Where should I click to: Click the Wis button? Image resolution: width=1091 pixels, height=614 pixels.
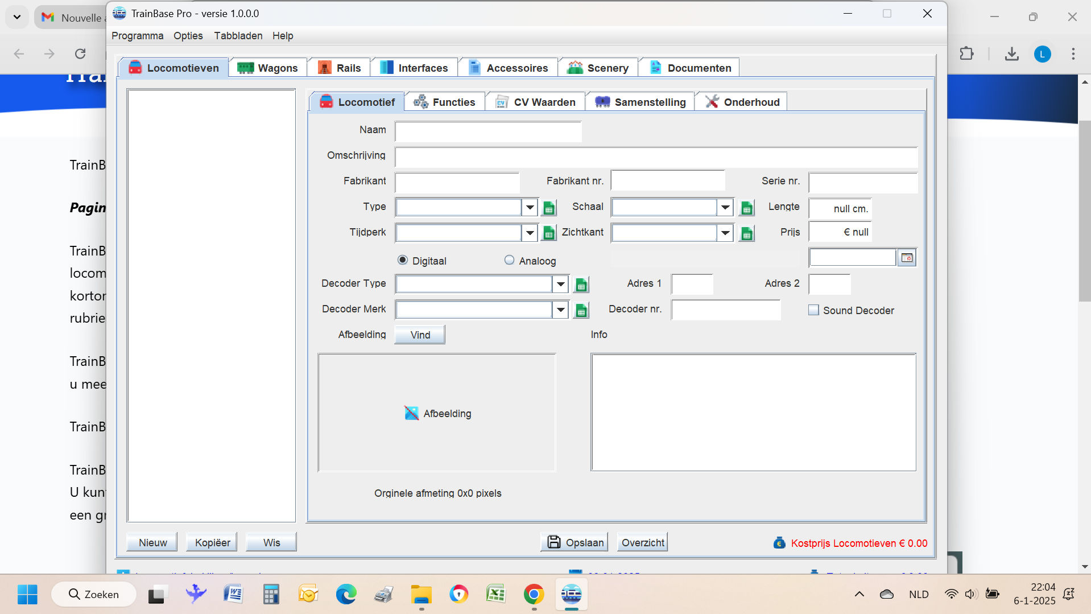(x=271, y=542)
